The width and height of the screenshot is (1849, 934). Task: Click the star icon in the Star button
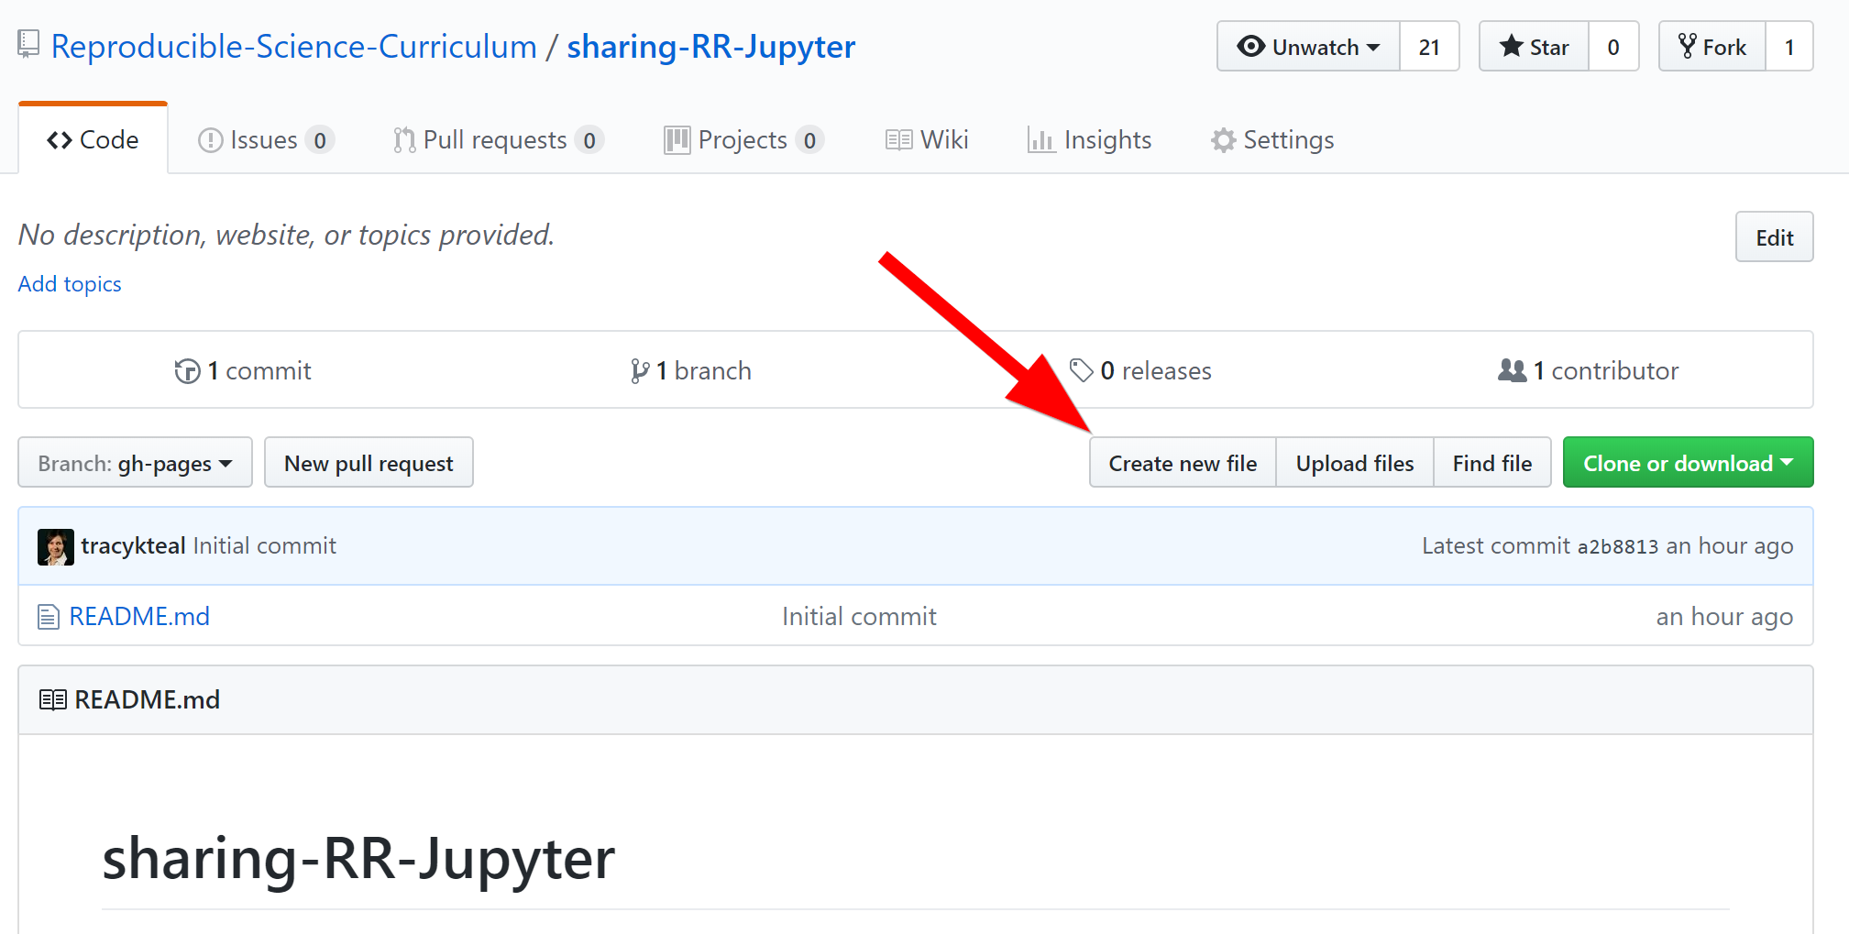click(x=1511, y=46)
